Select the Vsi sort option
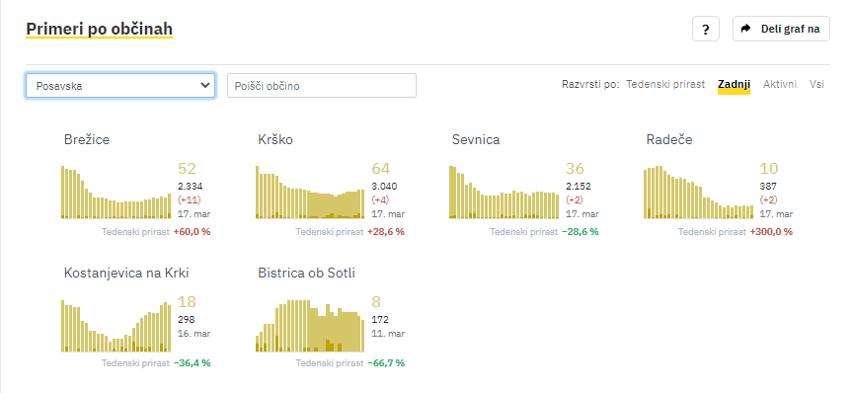853x393 pixels. click(816, 84)
